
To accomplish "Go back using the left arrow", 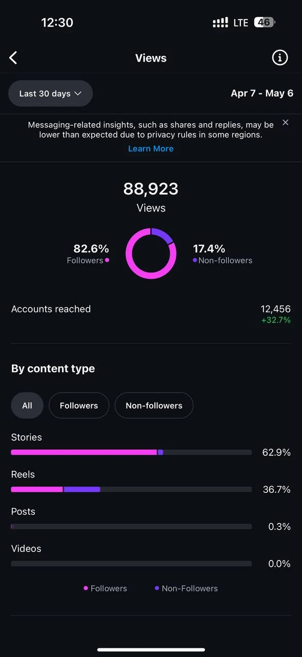I will (13, 58).
